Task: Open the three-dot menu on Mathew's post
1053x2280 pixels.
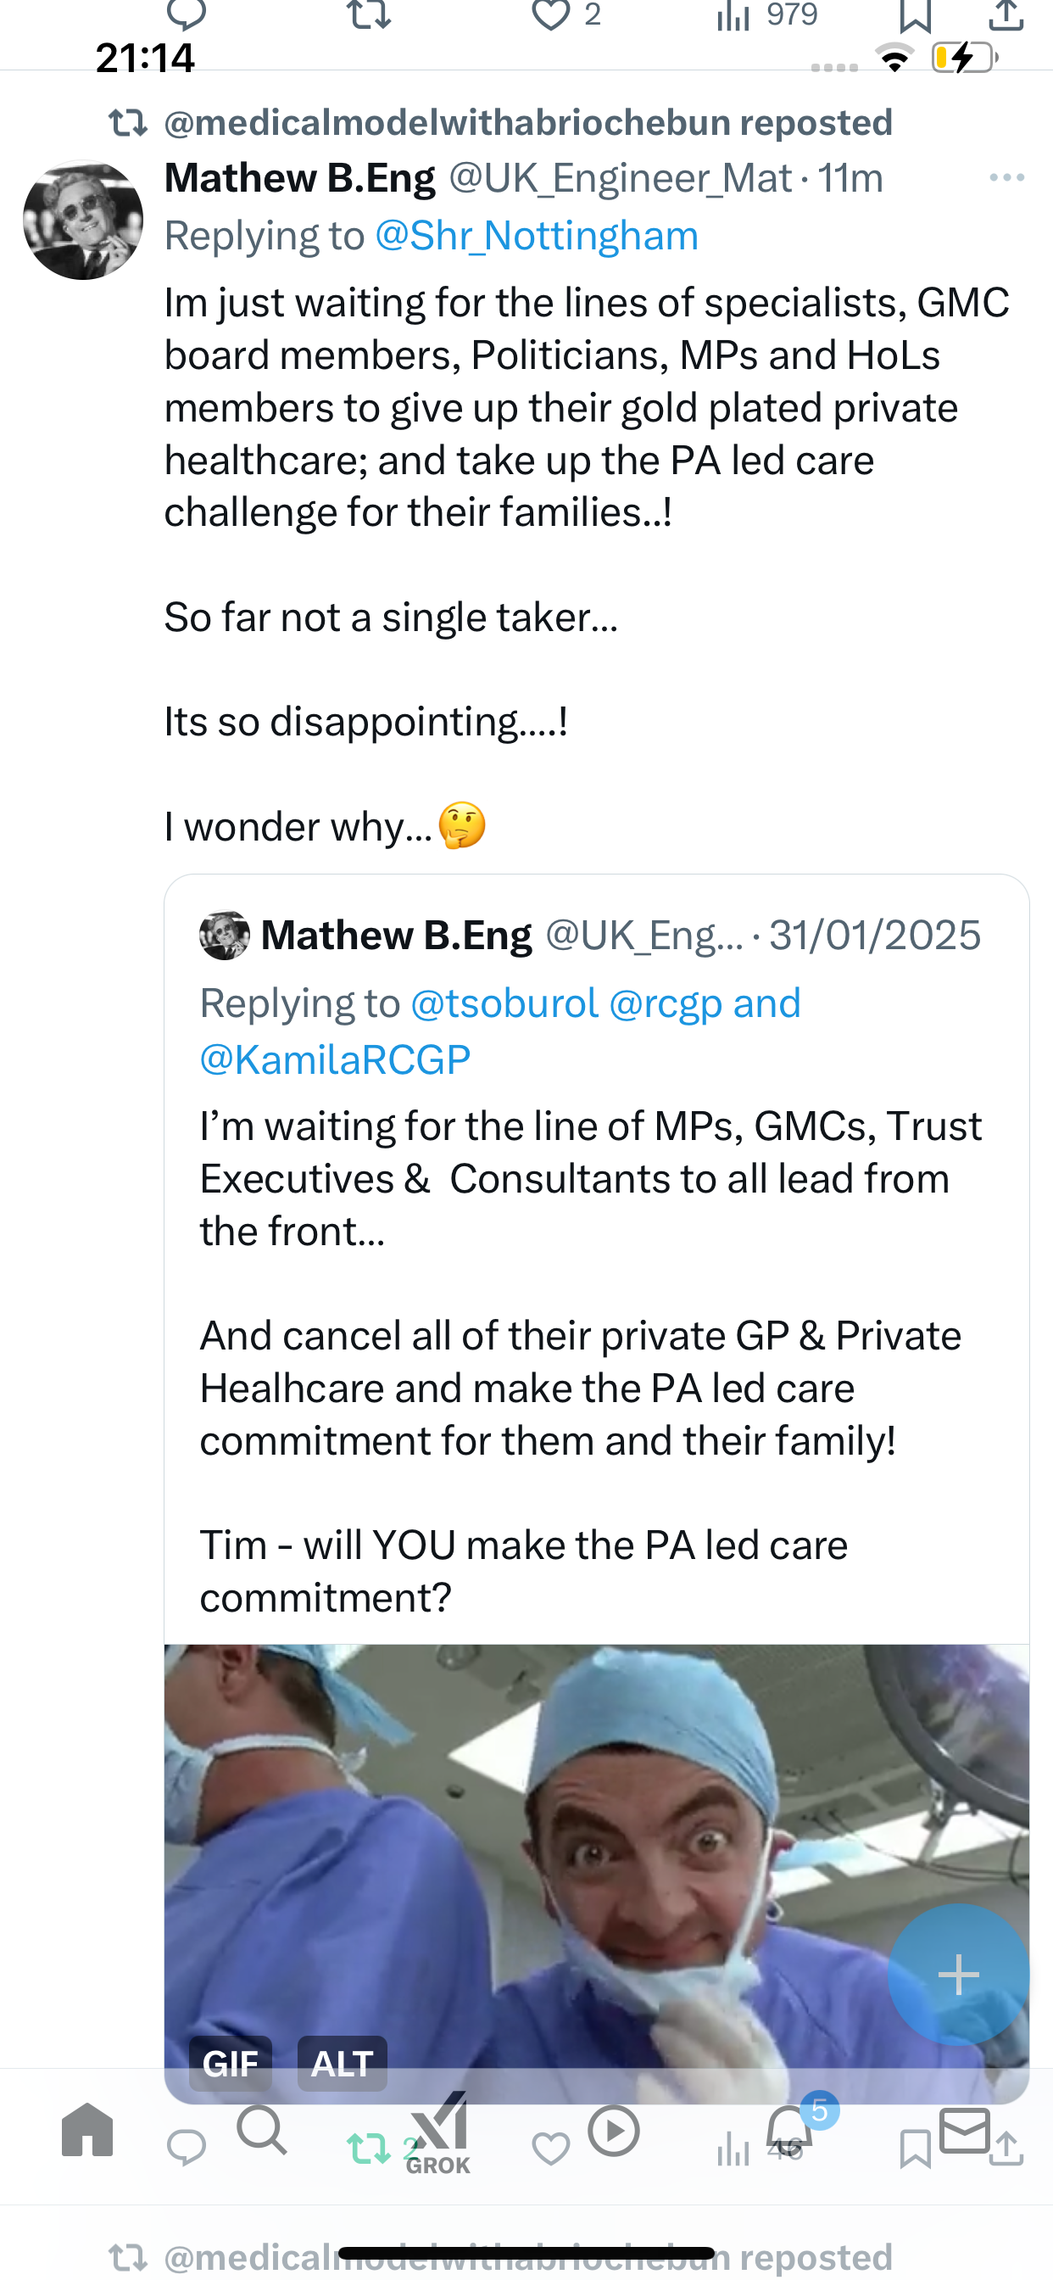Action: [x=1007, y=178]
